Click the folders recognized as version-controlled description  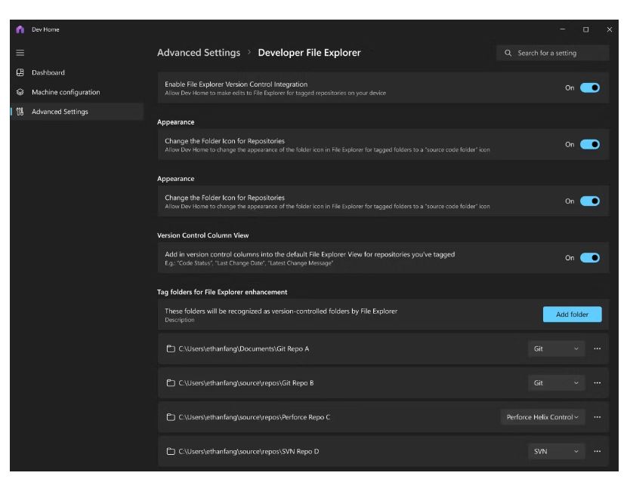point(281,311)
